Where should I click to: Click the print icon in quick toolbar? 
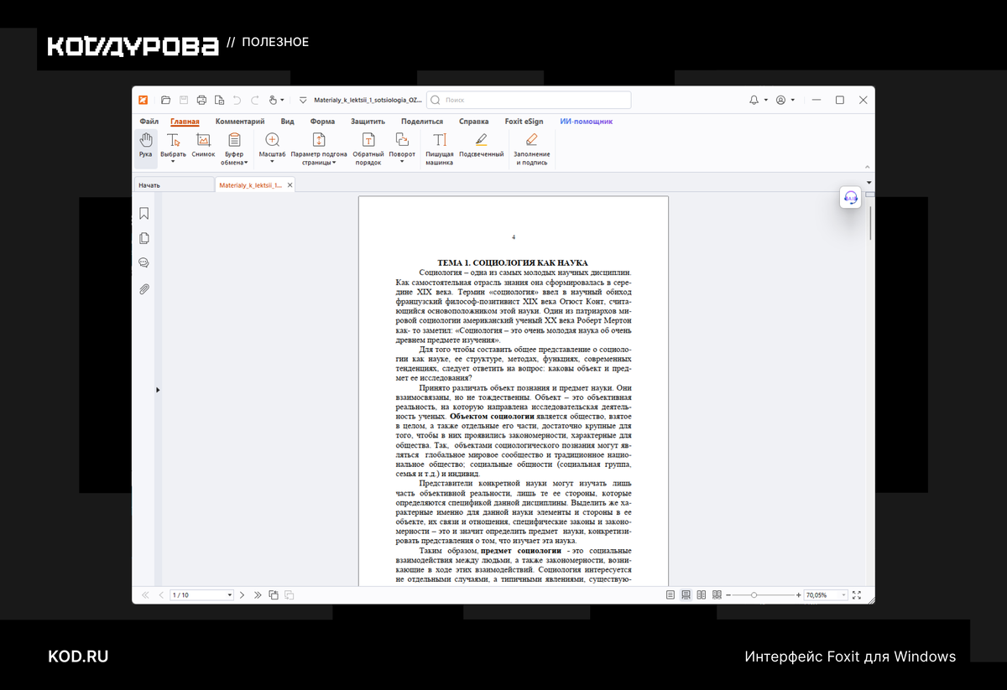[201, 100]
